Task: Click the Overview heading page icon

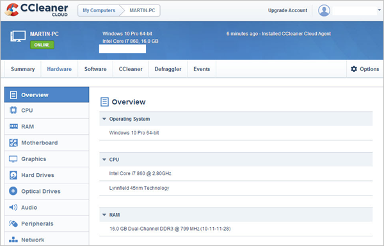Action: [x=104, y=102]
